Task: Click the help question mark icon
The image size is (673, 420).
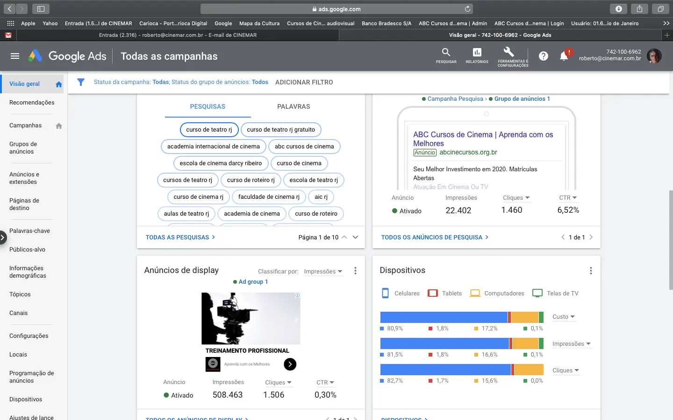Action: coord(543,56)
